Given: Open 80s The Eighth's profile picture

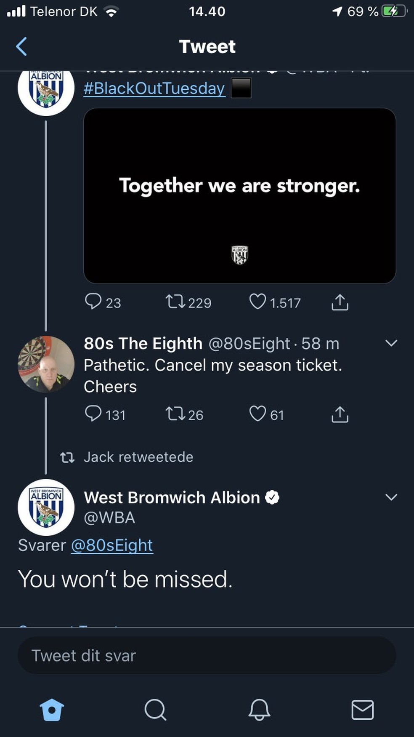Looking at the screenshot, I should tap(46, 365).
